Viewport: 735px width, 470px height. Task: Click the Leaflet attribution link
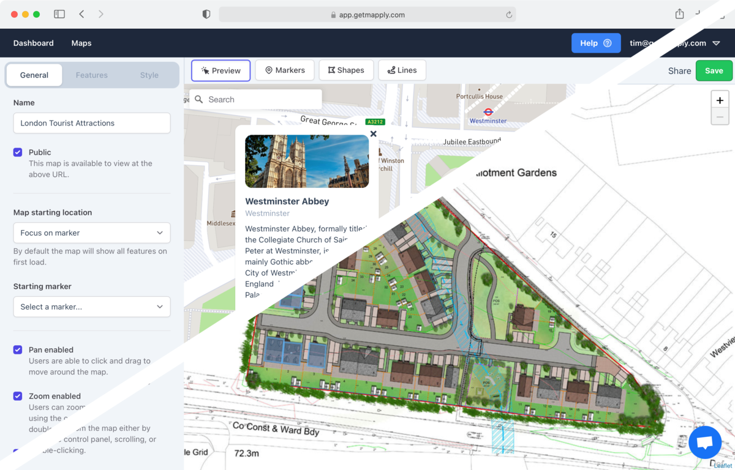click(723, 466)
